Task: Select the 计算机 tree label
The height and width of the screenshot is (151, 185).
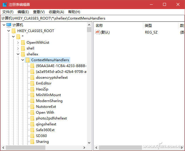Action: point(18,25)
